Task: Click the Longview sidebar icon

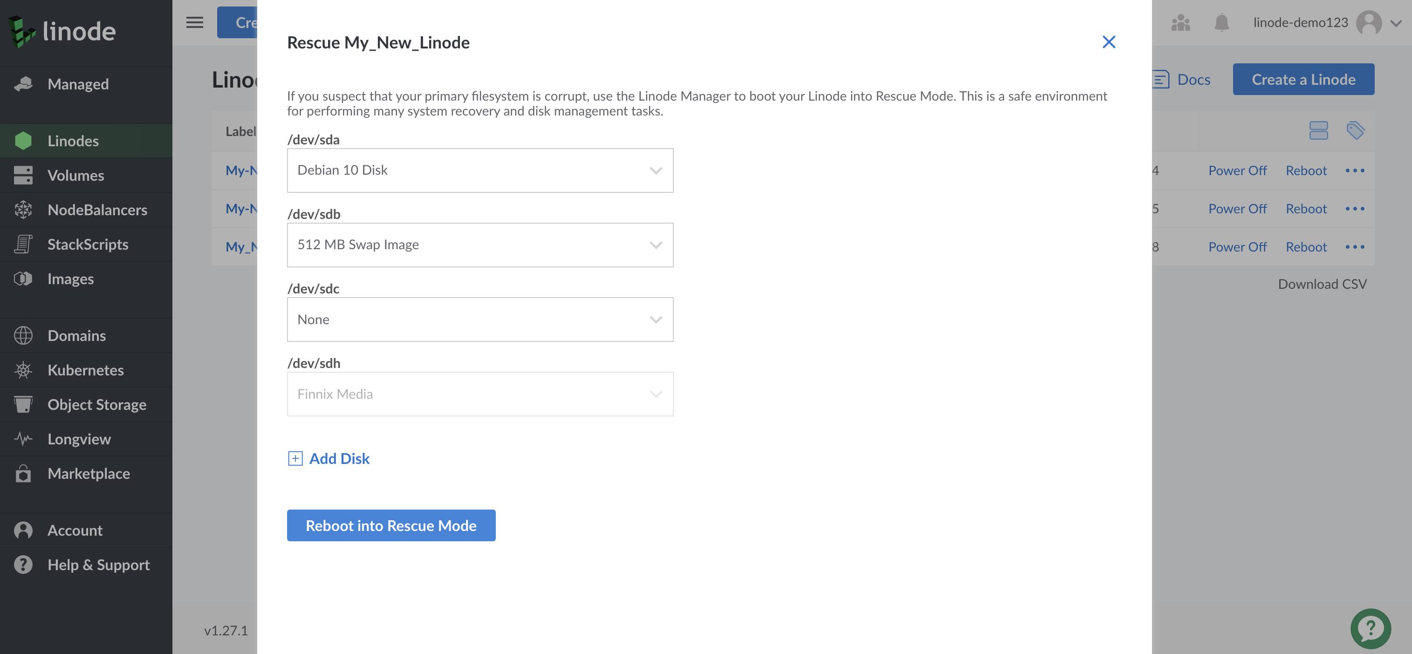Action: [x=23, y=439]
